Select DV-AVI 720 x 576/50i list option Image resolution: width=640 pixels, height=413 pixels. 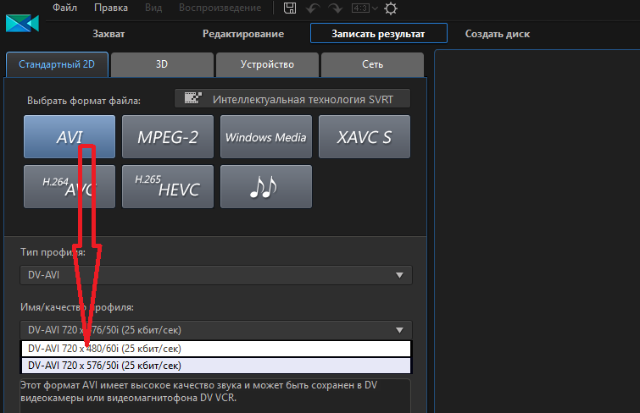click(x=216, y=366)
